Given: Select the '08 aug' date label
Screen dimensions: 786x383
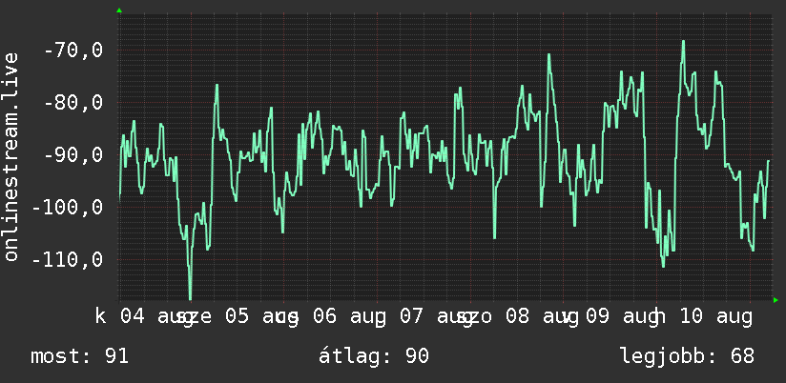Looking at the screenshot, I should [x=542, y=317].
